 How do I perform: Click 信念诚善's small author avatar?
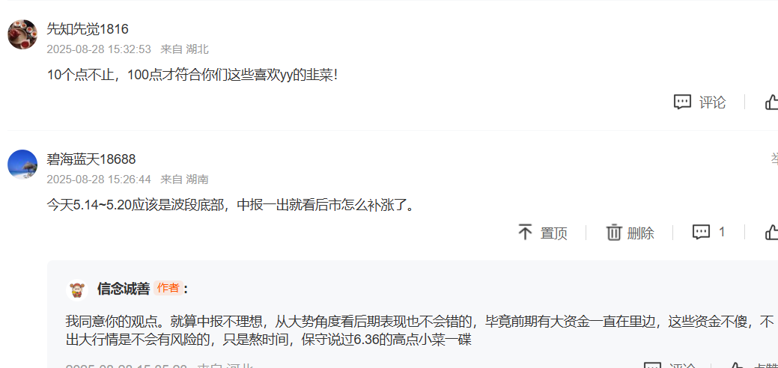pyautogui.click(x=77, y=289)
